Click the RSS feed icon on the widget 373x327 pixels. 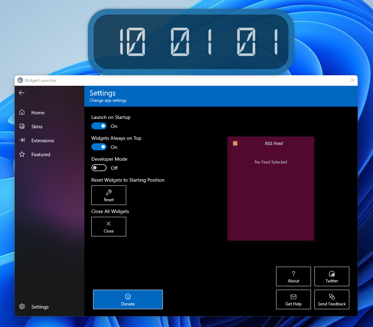235,143
